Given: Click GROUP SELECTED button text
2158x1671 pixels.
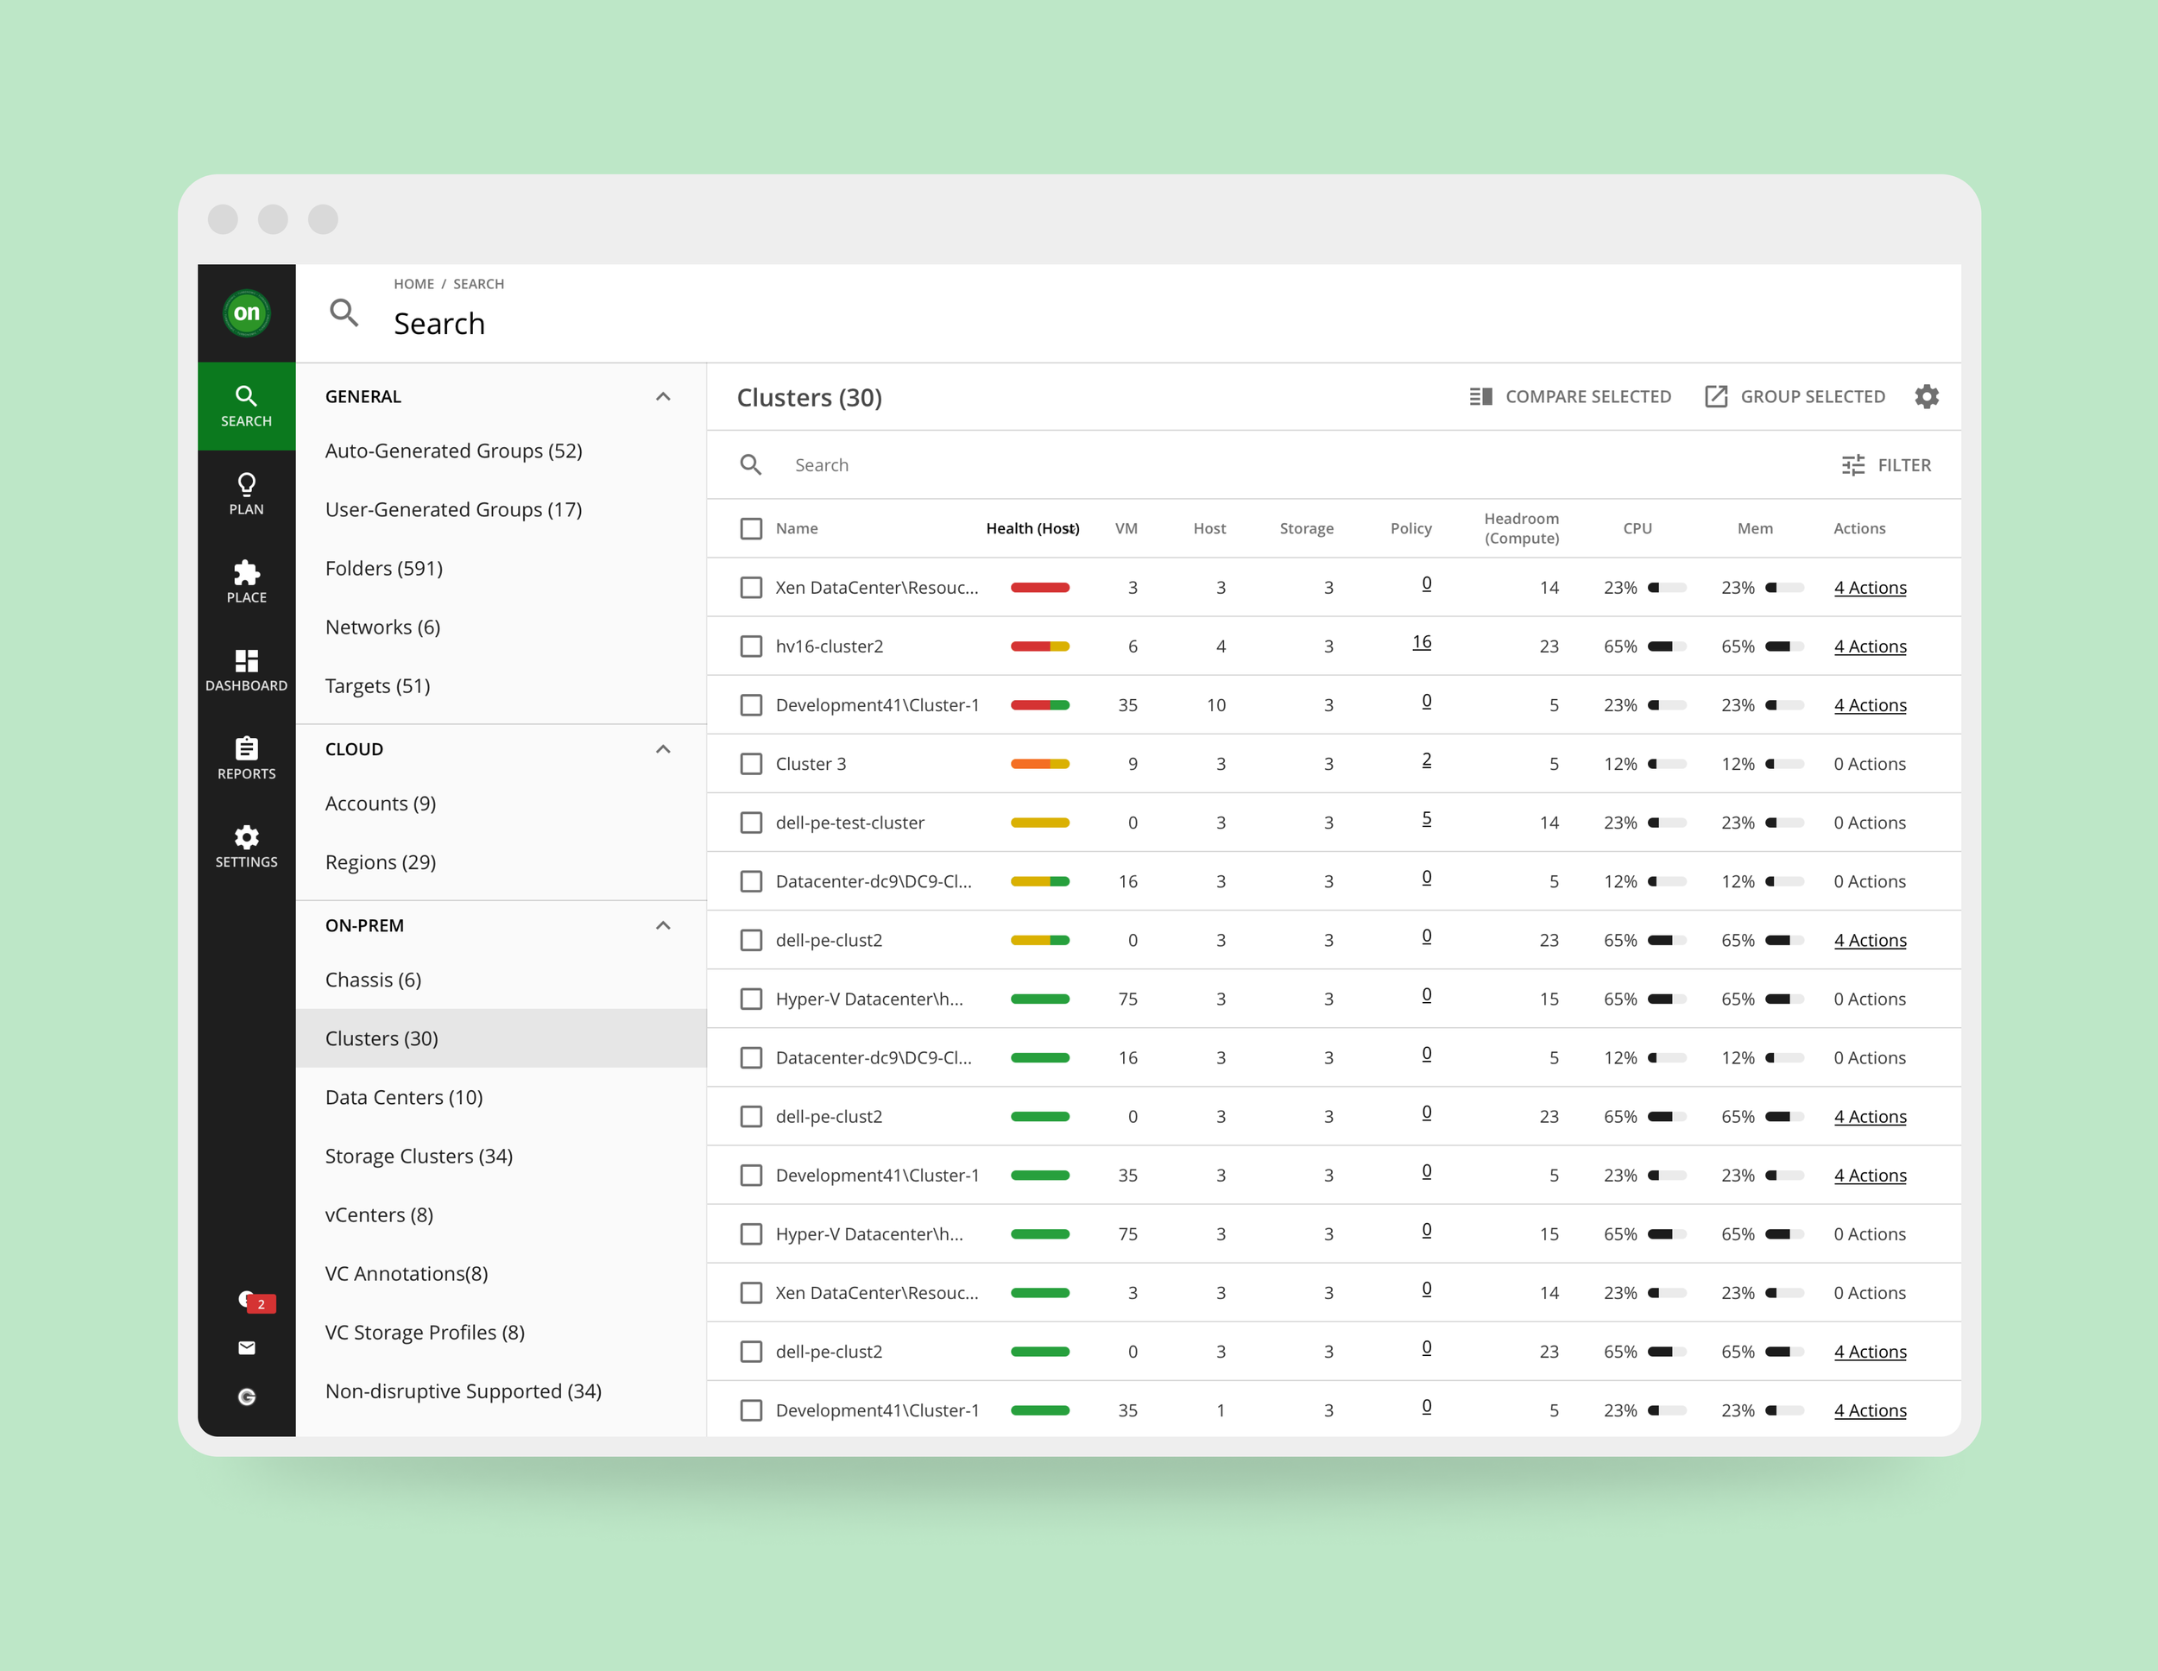Looking at the screenshot, I should point(1812,396).
